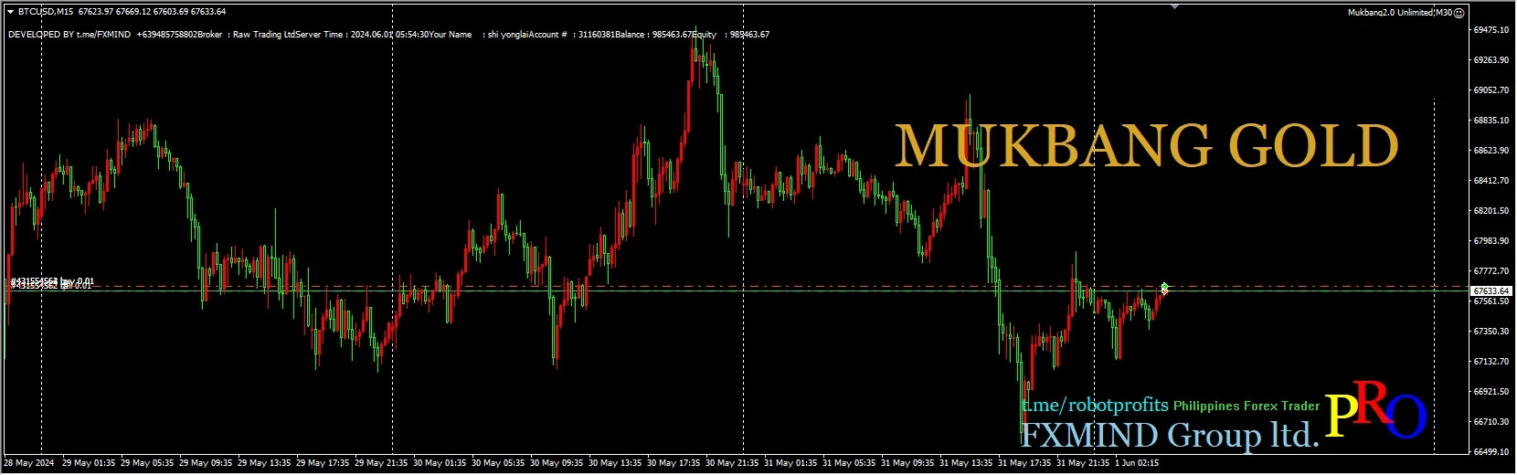
Task: Click the BTCUSD,M15 chart title text
Action: point(46,12)
